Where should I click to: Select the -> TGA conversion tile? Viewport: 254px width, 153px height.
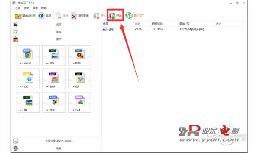point(80,102)
